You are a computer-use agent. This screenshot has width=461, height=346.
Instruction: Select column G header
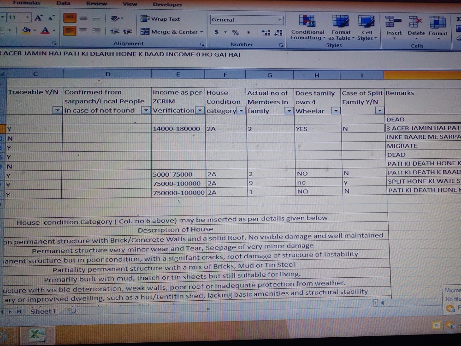tap(269, 75)
